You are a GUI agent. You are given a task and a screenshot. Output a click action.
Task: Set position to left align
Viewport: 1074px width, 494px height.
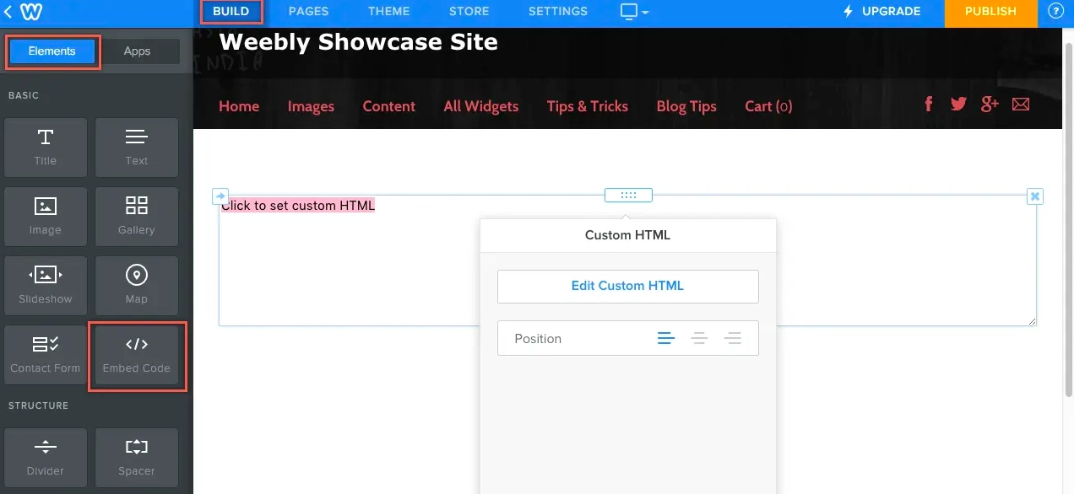tap(666, 339)
